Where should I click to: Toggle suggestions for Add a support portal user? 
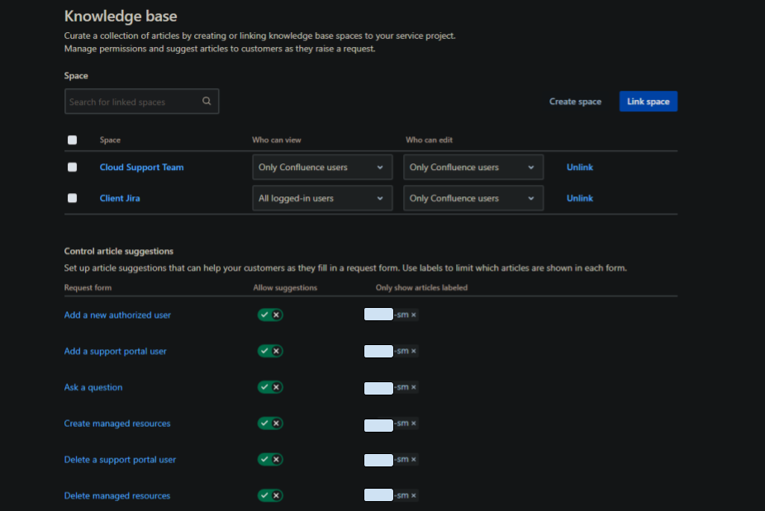pos(270,351)
